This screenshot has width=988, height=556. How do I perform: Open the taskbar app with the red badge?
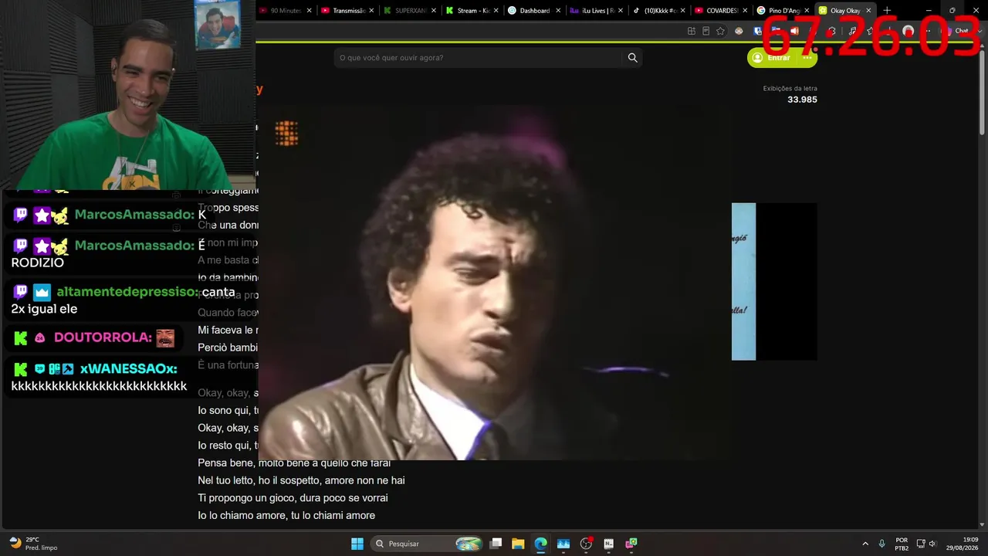586,544
